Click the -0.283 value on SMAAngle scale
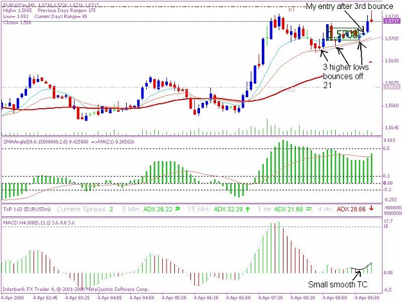Screen dimensions: 402x302 390,200
